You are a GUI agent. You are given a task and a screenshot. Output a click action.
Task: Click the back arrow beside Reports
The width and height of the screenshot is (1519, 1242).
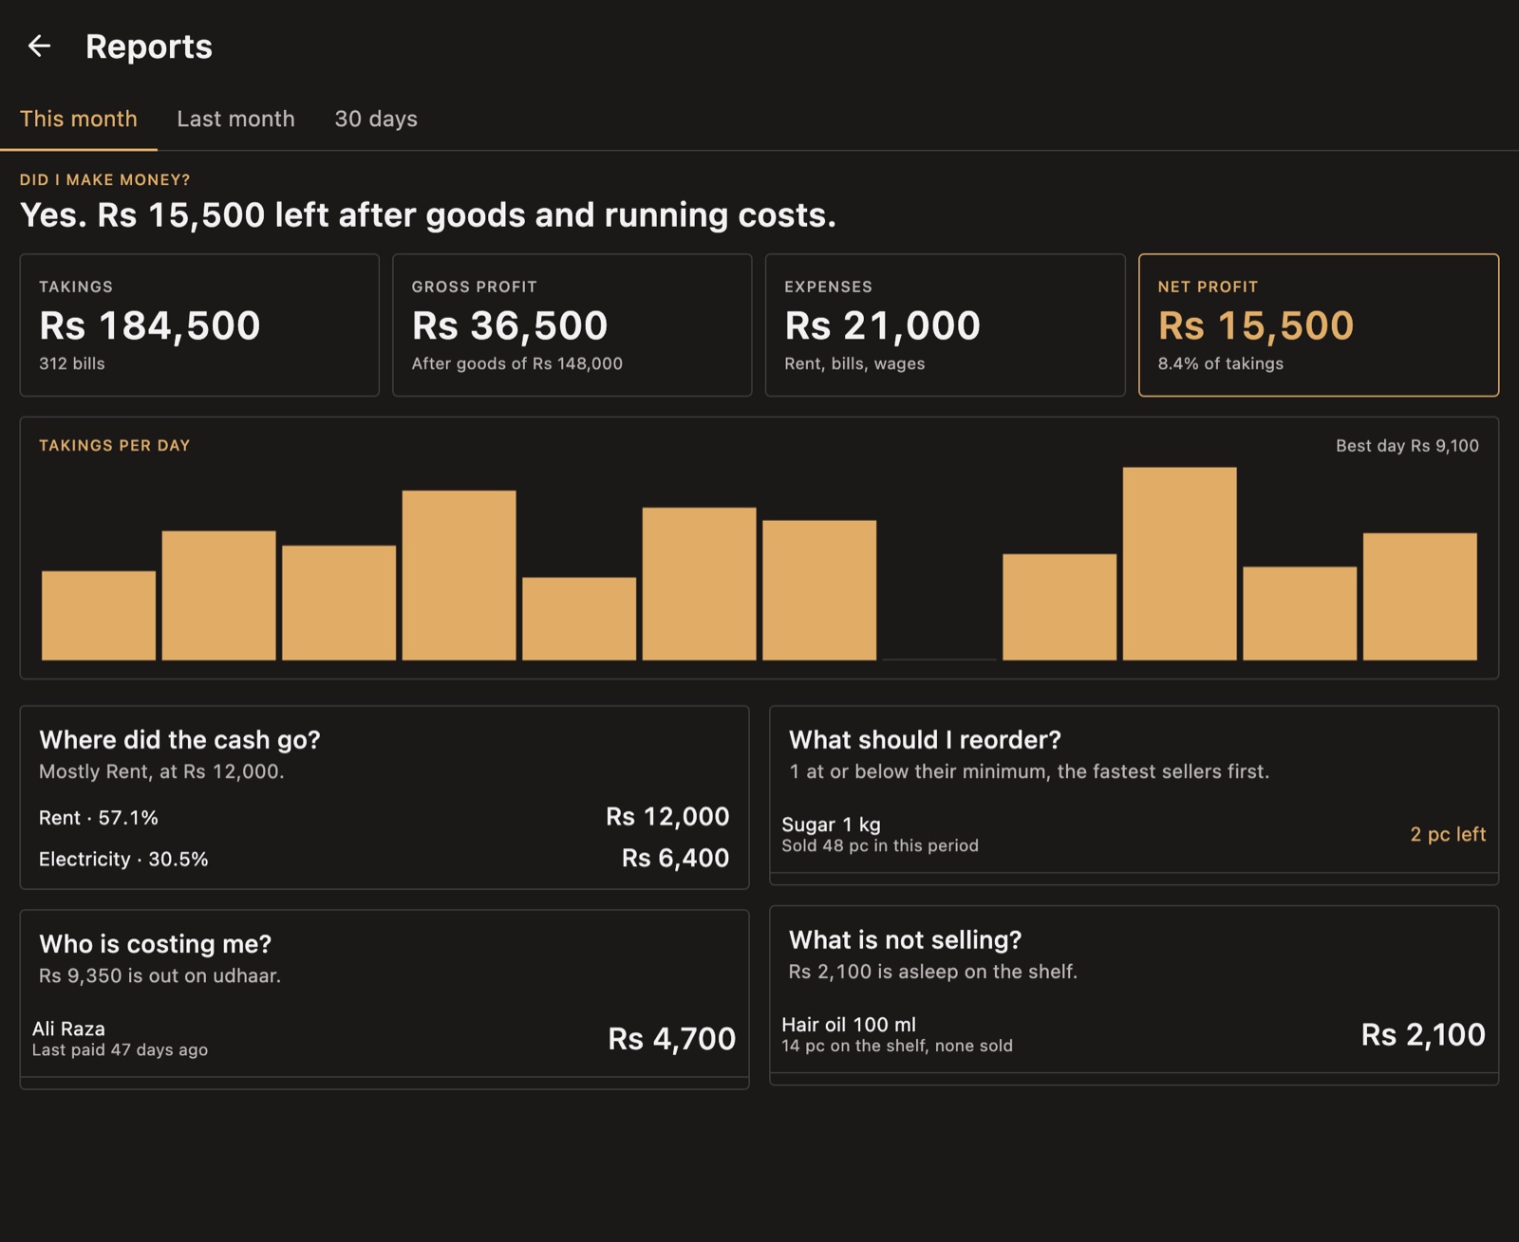[x=39, y=46]
